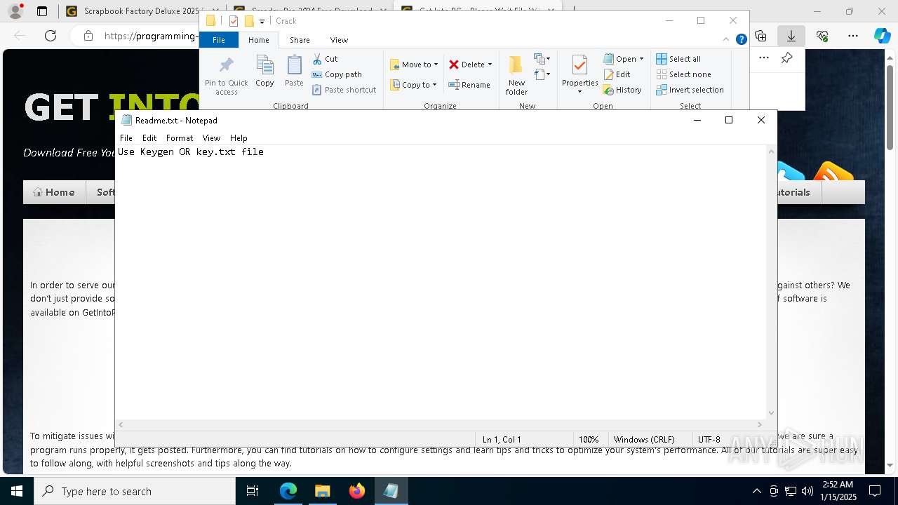
Task: Collapse the File Explorer ribbon chevron
Action: 727,40
